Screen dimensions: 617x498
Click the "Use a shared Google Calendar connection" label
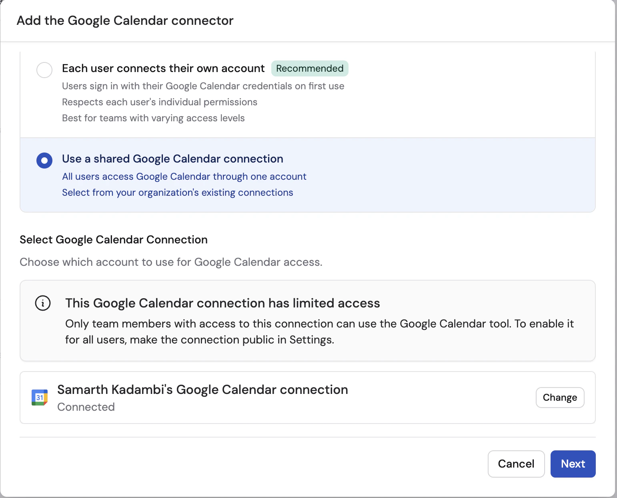[172, 159]
